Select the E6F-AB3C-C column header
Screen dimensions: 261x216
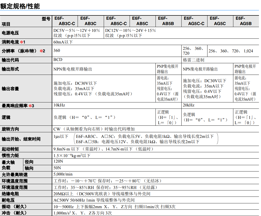65,21
